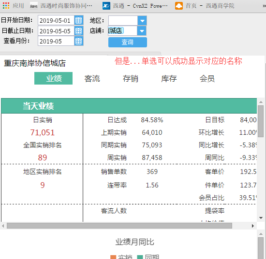Open the 库存 tab
Image resolution: width=266 pixels, height=259 pixels.
coord(169,78)
